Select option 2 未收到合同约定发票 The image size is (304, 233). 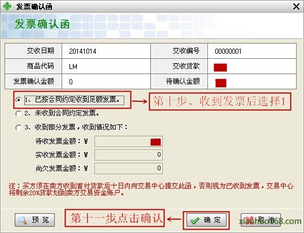click(x=18, y=113)
